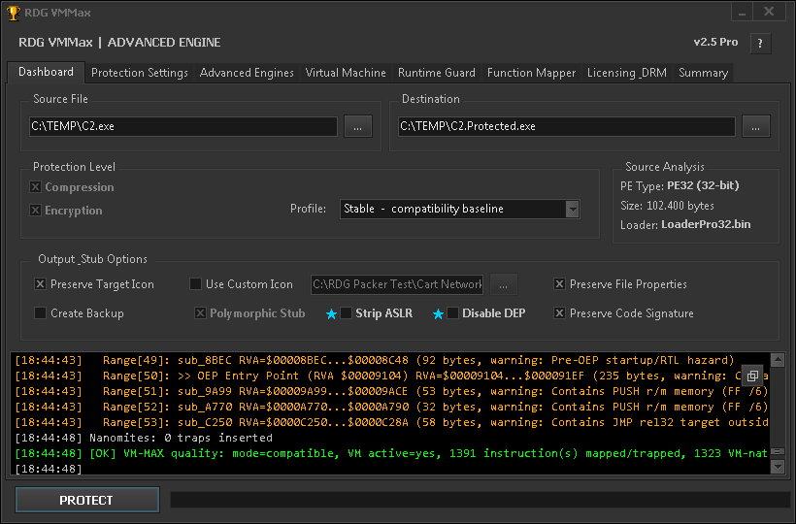Open the Function Mapper tab
The height and width of the screenshot is (524, 796).
(532, 73)
